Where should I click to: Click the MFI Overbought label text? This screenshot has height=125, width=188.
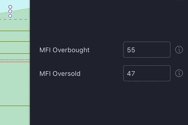pos(65,50)
